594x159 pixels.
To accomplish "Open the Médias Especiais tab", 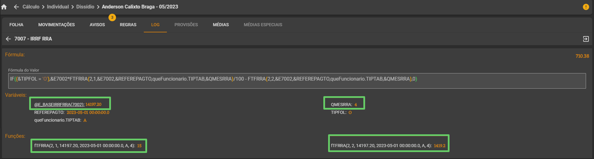I will (x=263, y=25).
